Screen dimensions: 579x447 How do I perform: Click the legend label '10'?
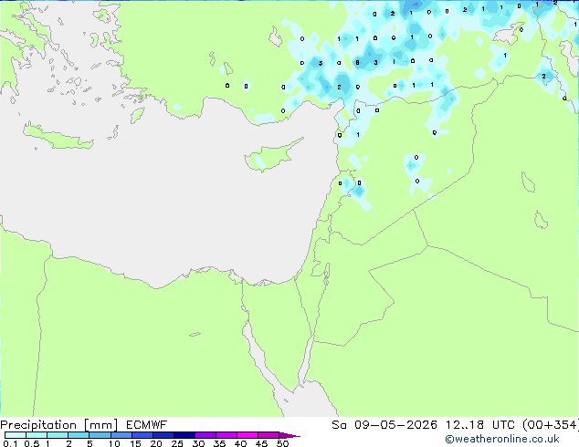coord(114,443)
